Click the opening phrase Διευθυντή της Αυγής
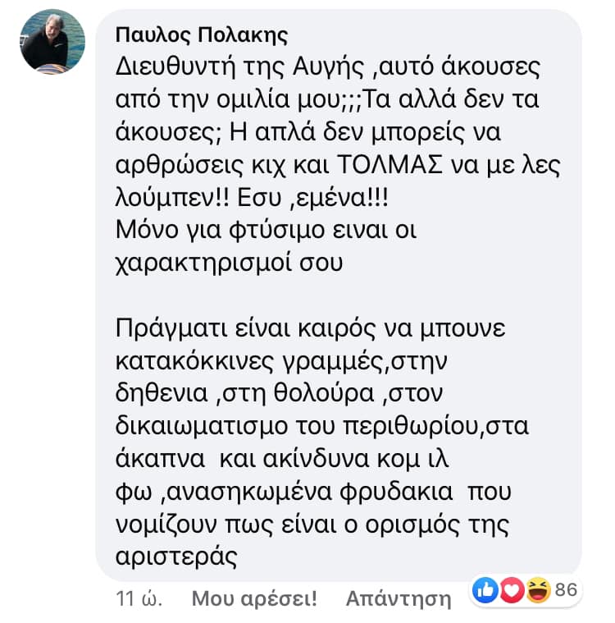The height and width of the screenshot is (623, 615). (x=239, y=67)
